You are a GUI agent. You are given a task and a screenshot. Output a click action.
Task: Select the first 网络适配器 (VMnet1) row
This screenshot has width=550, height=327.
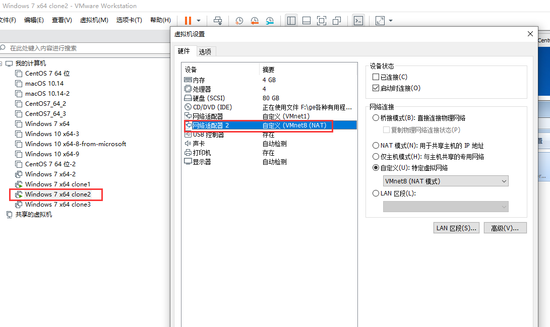click(x=269, y=116)
